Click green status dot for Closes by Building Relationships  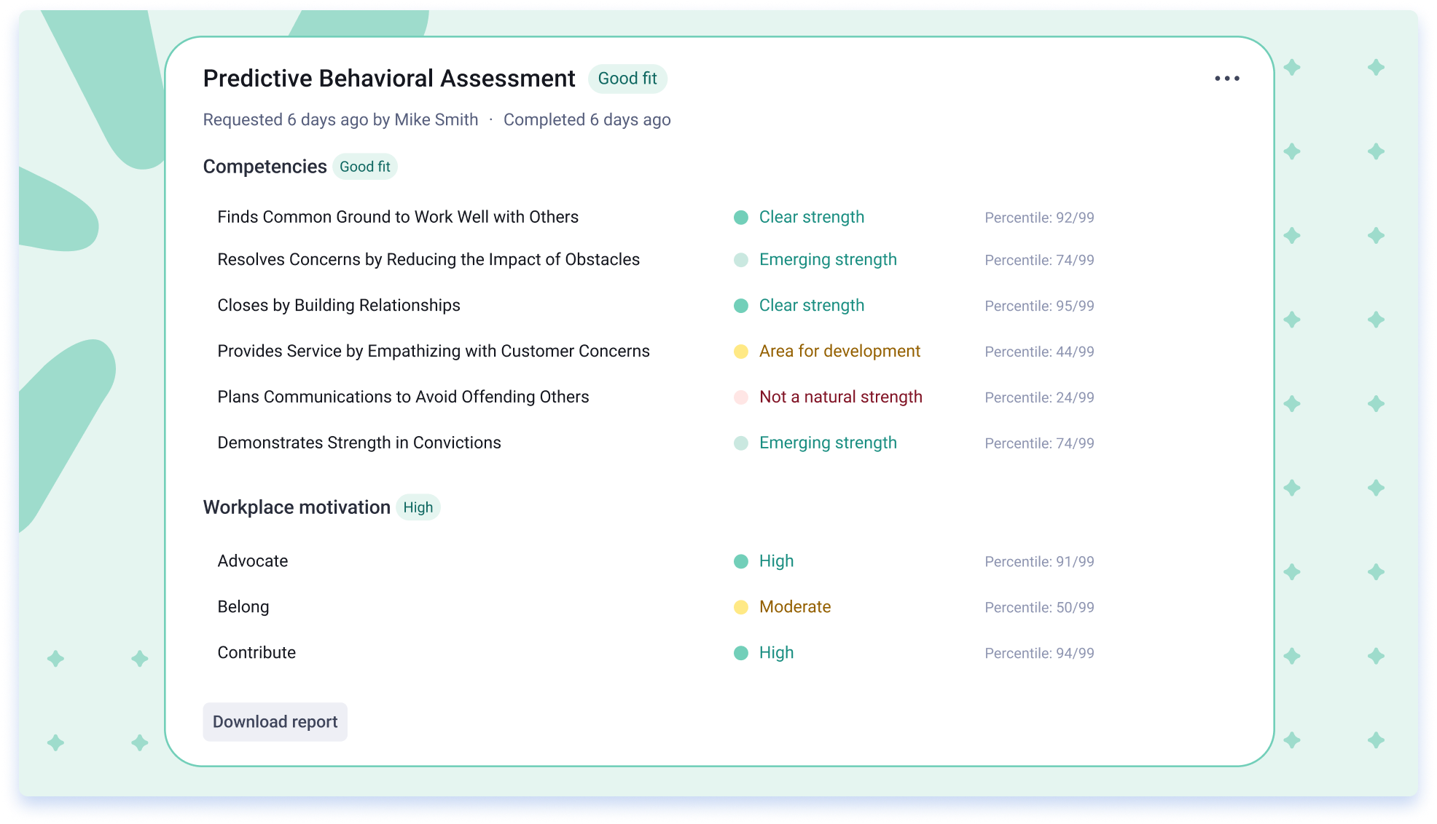(x=741, y=306)
